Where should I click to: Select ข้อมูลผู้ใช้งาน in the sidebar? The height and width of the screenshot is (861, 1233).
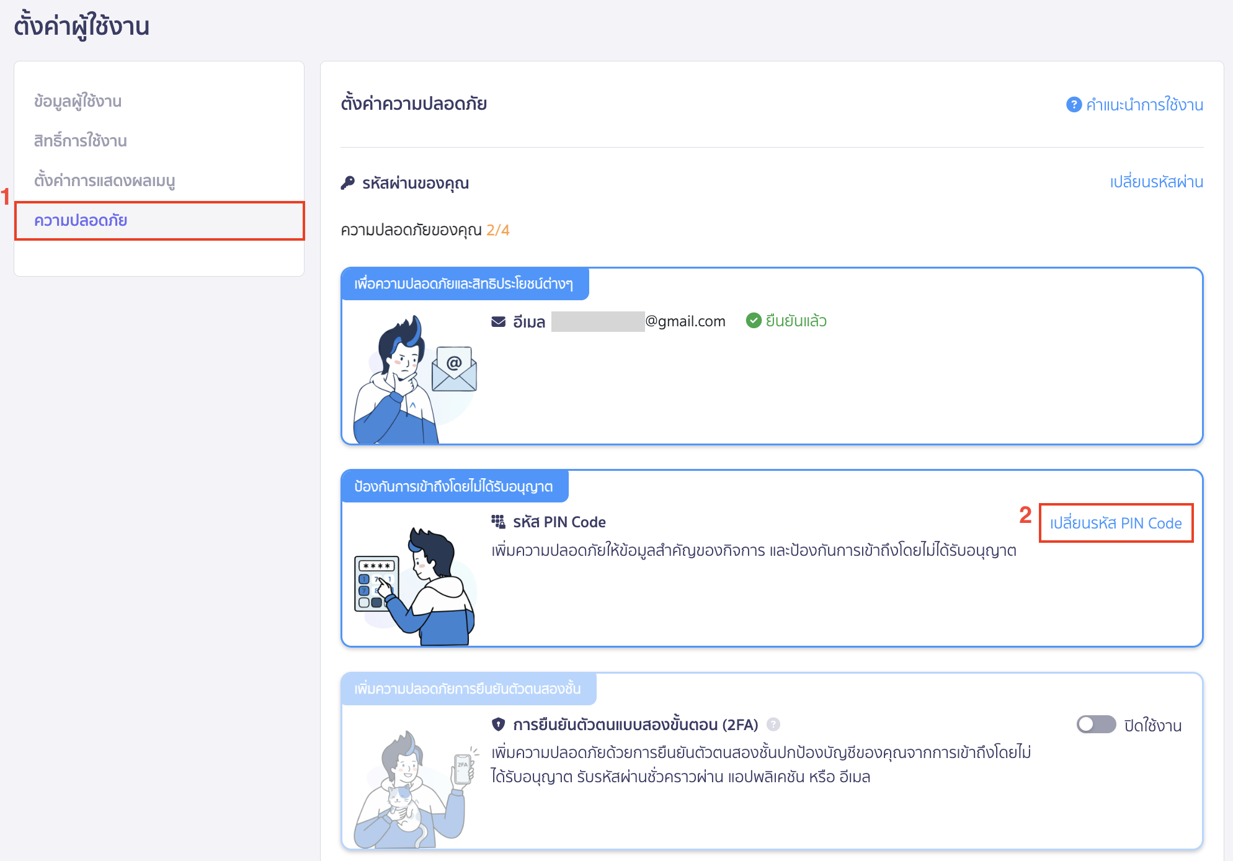tap(78, 101)
